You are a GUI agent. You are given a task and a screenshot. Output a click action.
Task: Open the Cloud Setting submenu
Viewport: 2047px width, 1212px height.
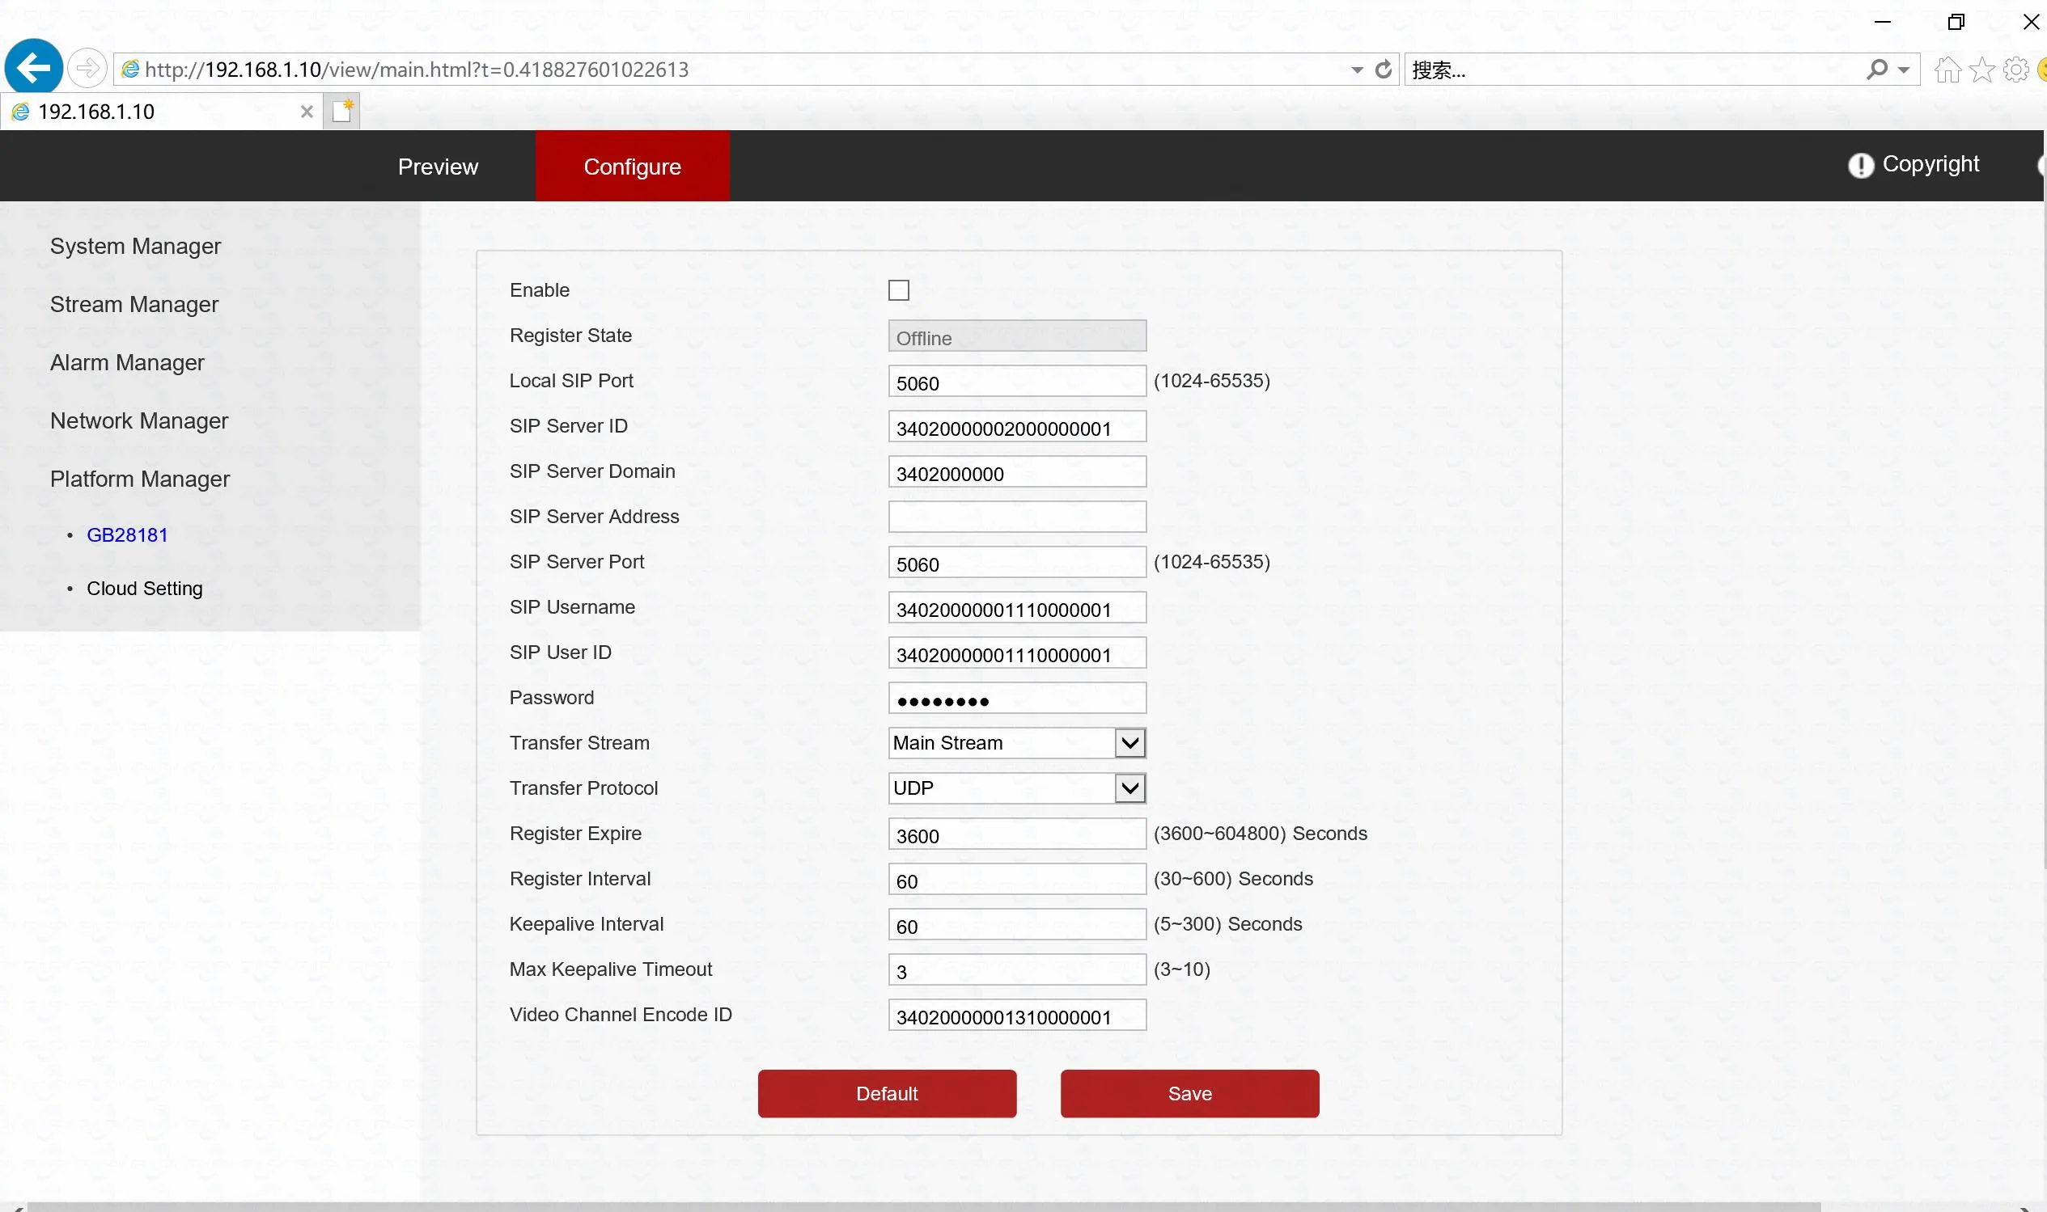point(144,588)
